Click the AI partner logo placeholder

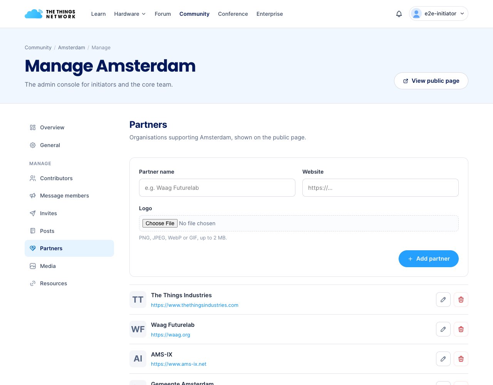(x=138, y=359)
